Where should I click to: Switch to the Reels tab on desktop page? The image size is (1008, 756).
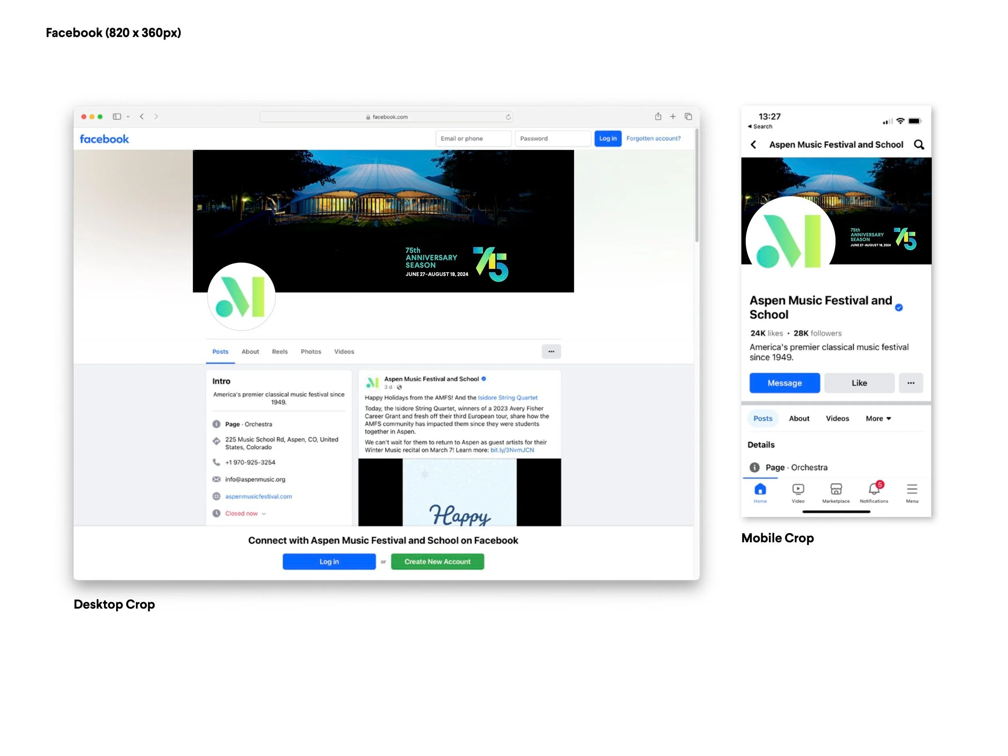click(x=279, y=351)
